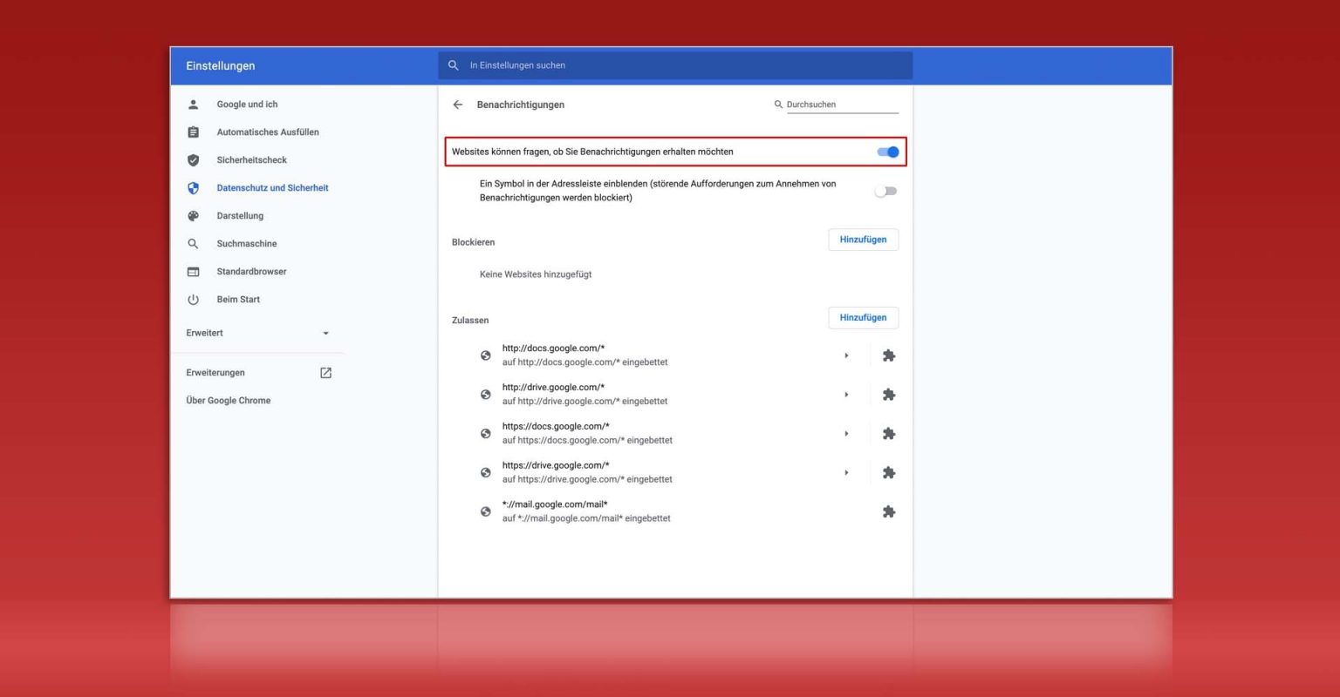Click the Darstellung palette icon
The width and height of the screenshot is (1340, 697).
[x=193, y=215]
